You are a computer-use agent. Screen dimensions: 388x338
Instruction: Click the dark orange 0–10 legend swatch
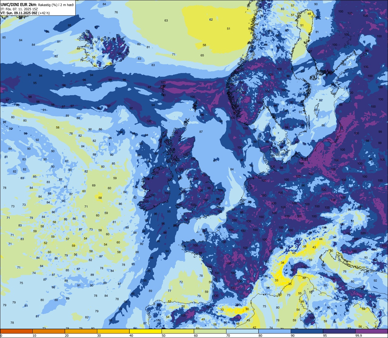[16, 331]
